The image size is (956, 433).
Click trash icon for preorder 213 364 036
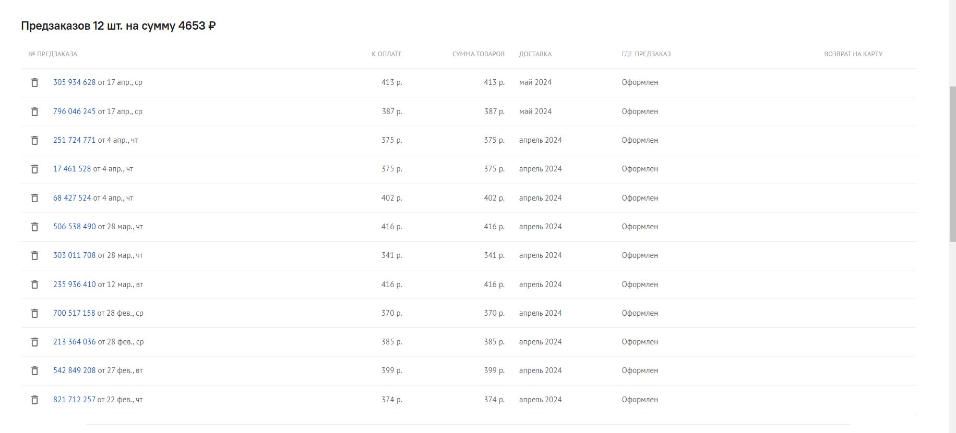[34, 342]
